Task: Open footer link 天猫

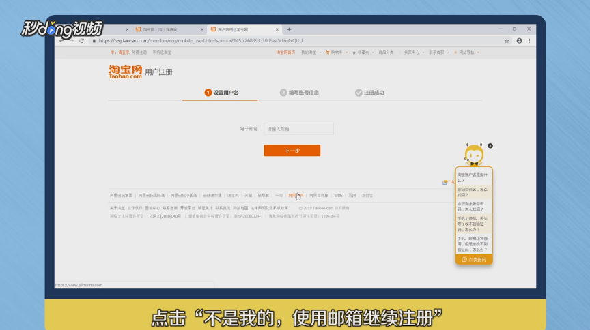Action: click(249, 196)
